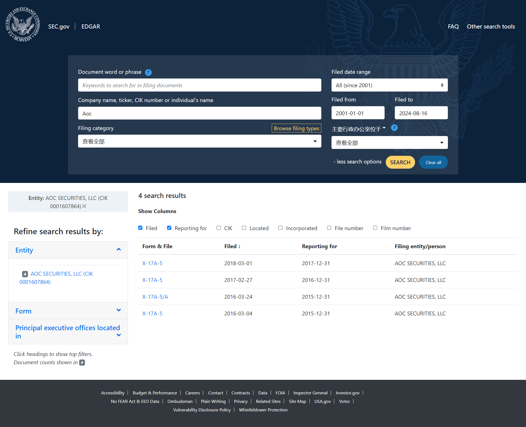Click the SEC seal logo
Viewport: 526px width, 427px height.
[x=23, y=25]
